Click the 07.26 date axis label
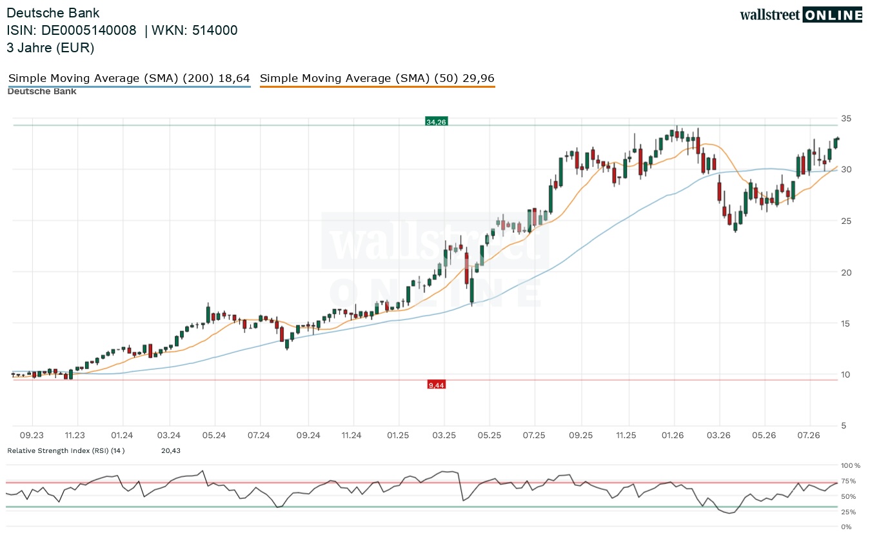The width and height of the screenshot is (870, 544). [x=809, y=436]
